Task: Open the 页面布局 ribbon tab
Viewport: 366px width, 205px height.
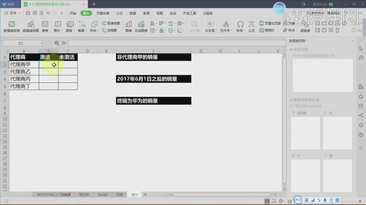Action: [x=103, y=13]
